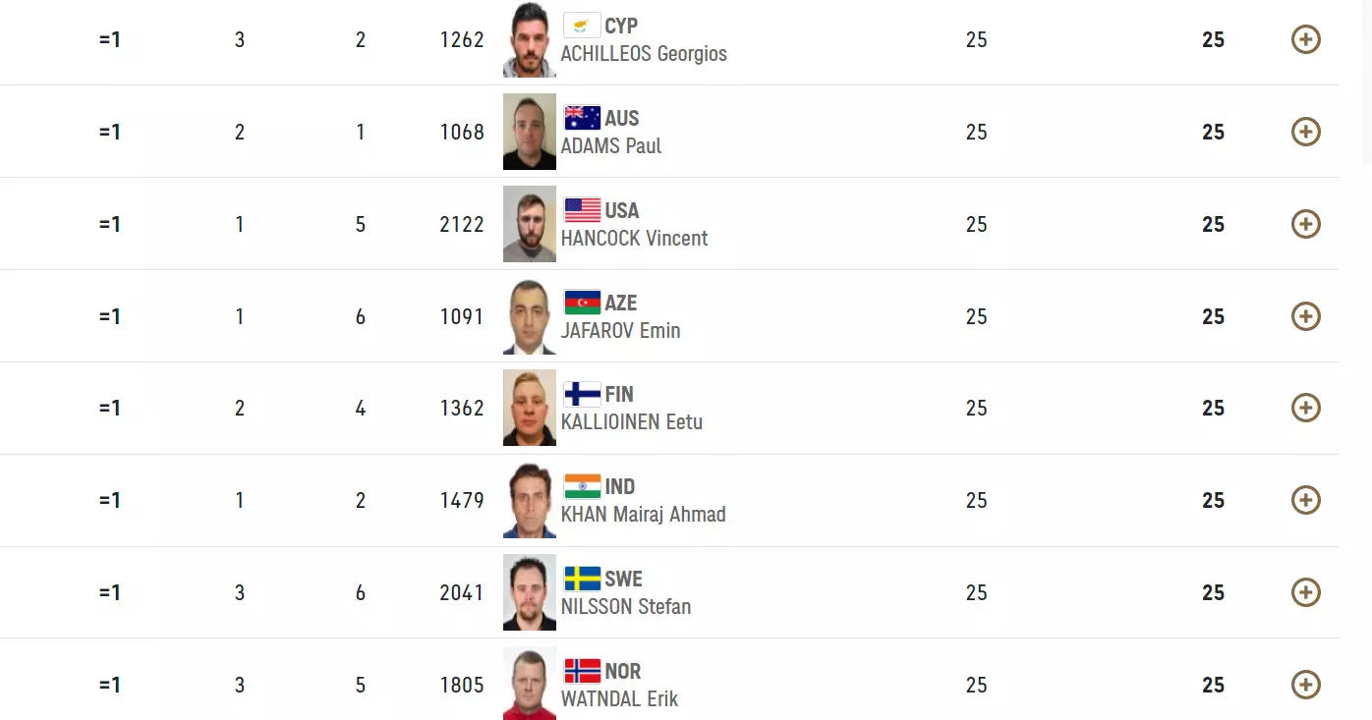Expand details for ACHILLEOS Georgios row
Image resolution: width=1372 pixels, height=720 pixels.
[x=1305, y=39]
